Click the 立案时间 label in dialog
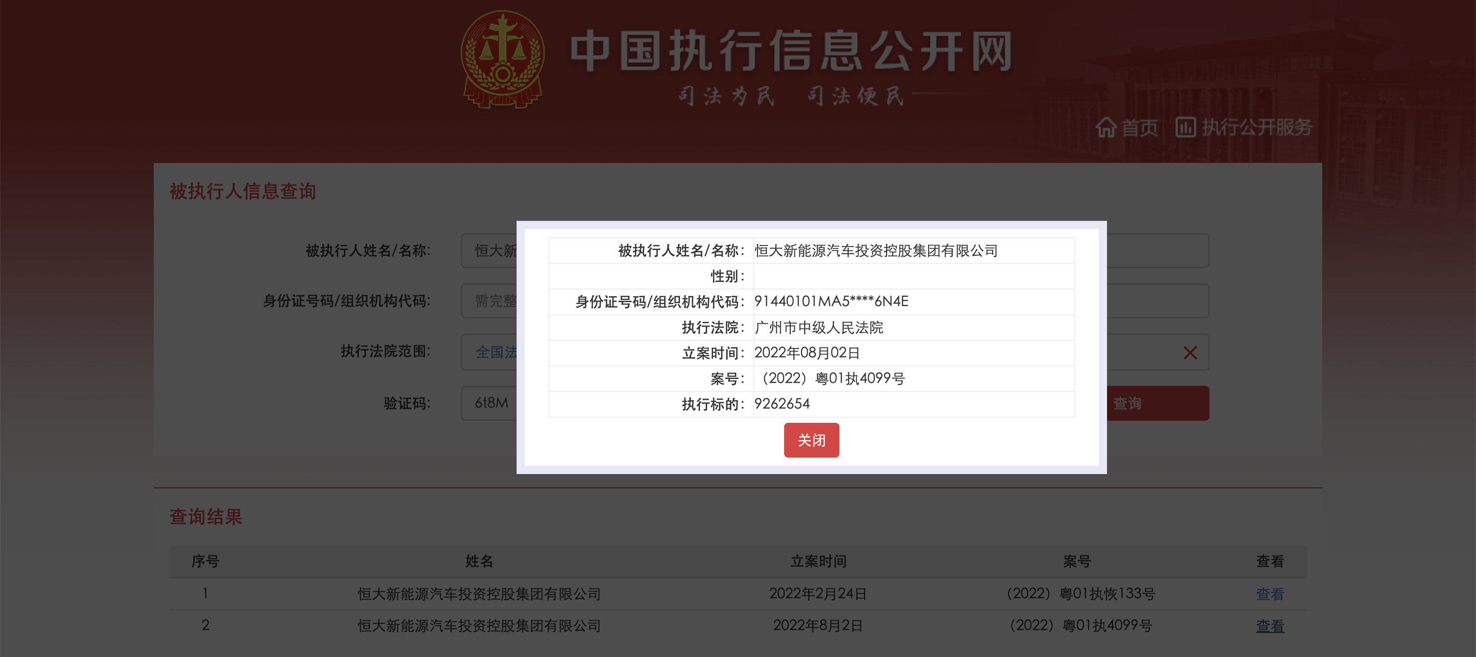1476x657 pixels. click(x=713, y=353)
